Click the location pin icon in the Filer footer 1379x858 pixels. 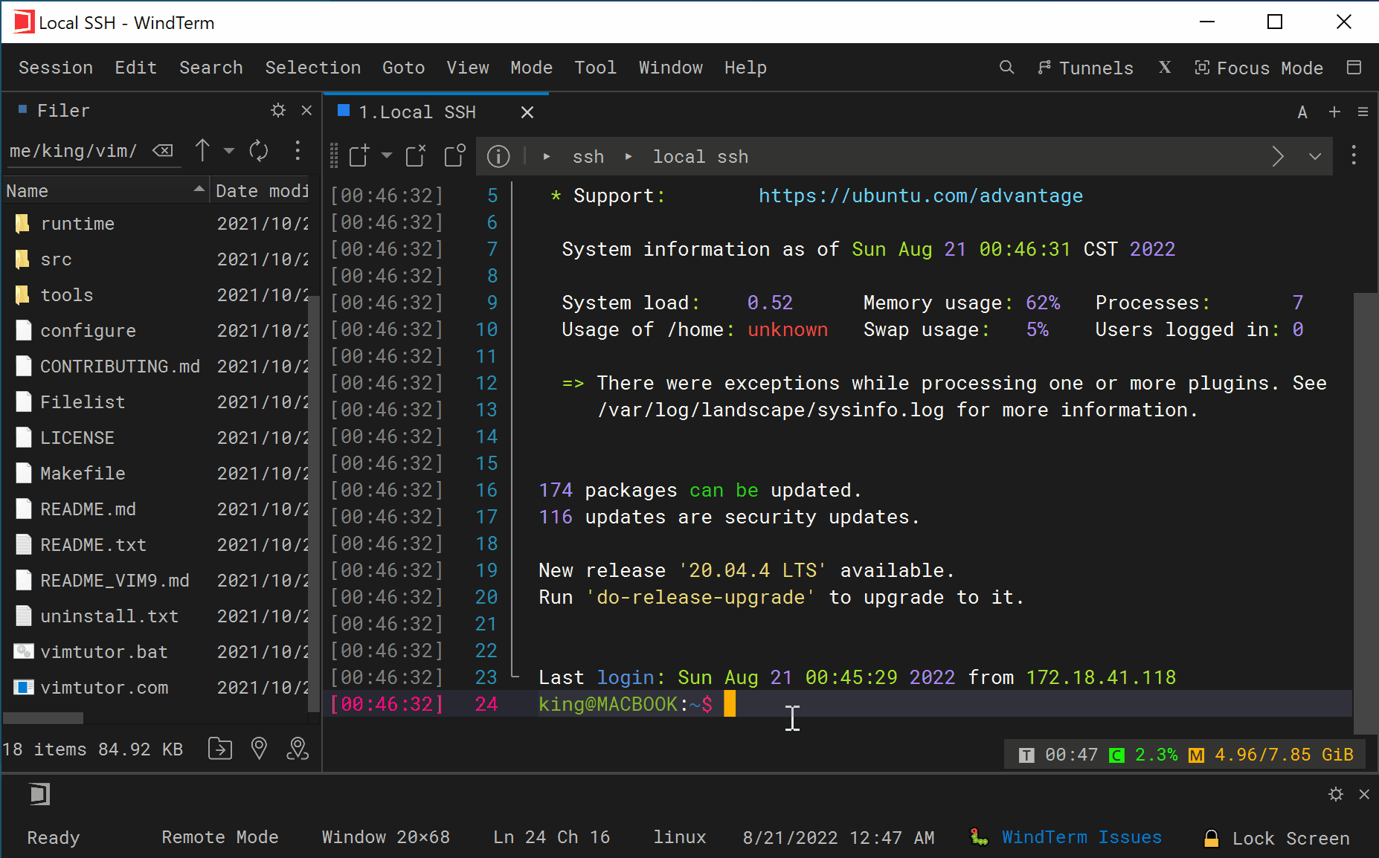coord(259,749)
